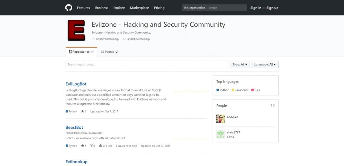Open the ande-ez username link
This screenshot has width=344, height=166.
[233, 117]
